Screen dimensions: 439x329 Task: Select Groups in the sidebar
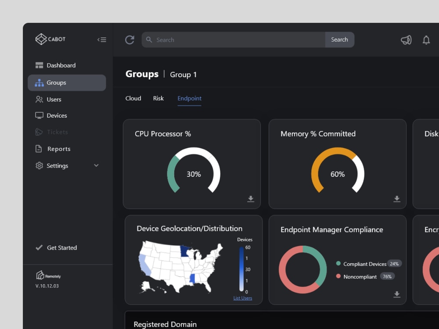(67, 82)
